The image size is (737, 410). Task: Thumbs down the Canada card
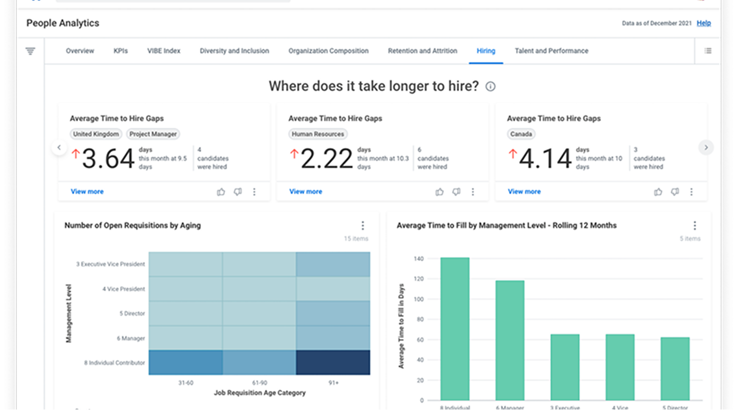[x=675, y=192]
